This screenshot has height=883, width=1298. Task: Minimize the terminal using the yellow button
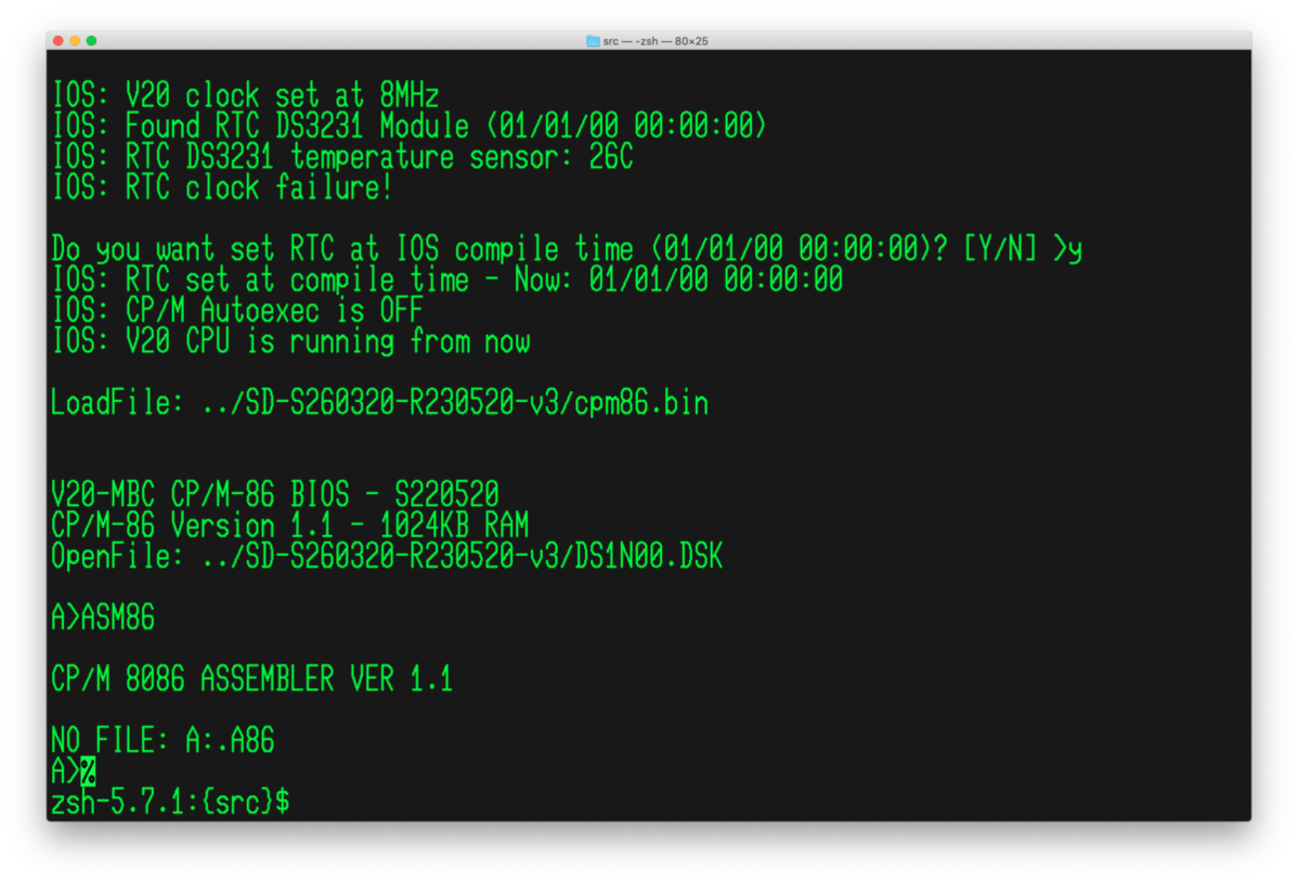(75, 41)
